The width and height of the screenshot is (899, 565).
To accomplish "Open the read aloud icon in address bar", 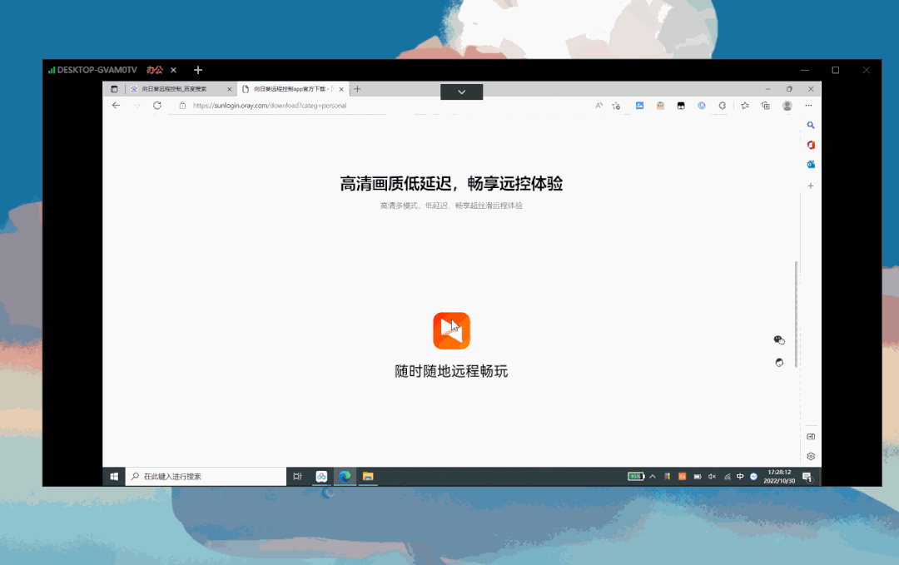I will [599, 106].
